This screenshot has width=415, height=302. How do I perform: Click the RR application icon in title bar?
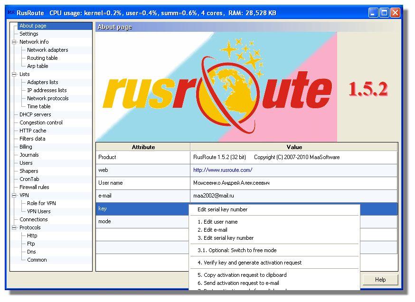click(x=11, y=12)
